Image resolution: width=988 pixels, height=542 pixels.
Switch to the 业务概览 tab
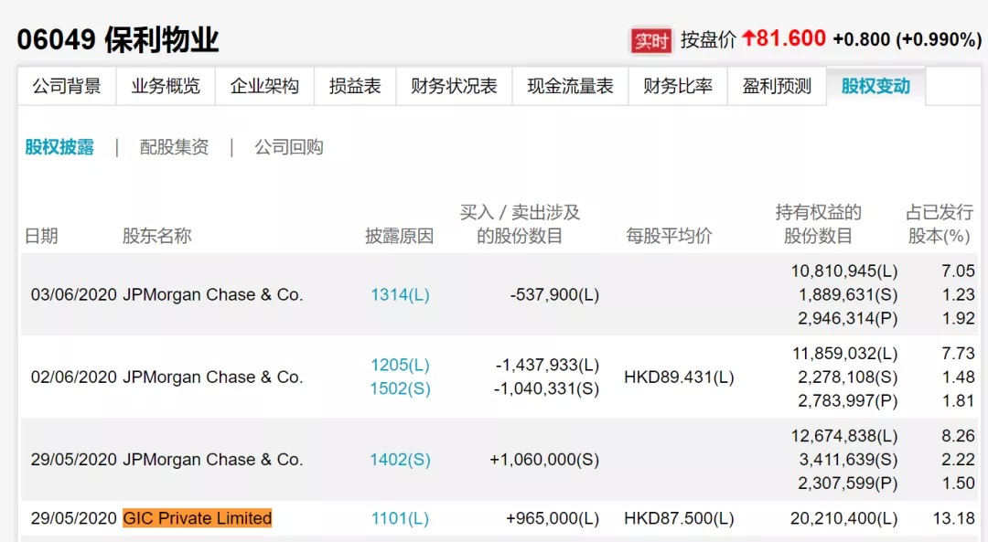pos(166,86)
